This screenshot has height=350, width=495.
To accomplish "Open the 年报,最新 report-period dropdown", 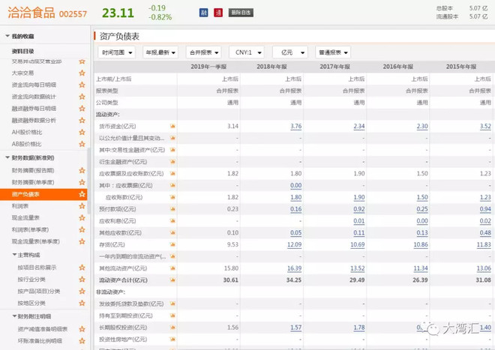I will pos(160,52).
